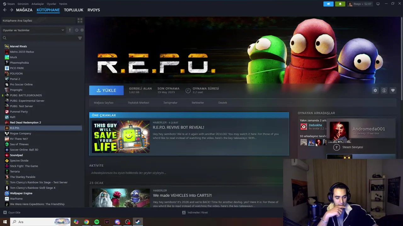Open the advanced filter lines icon
The height and width of the screenshot is (226, 403).
click(x=80, y=38)
